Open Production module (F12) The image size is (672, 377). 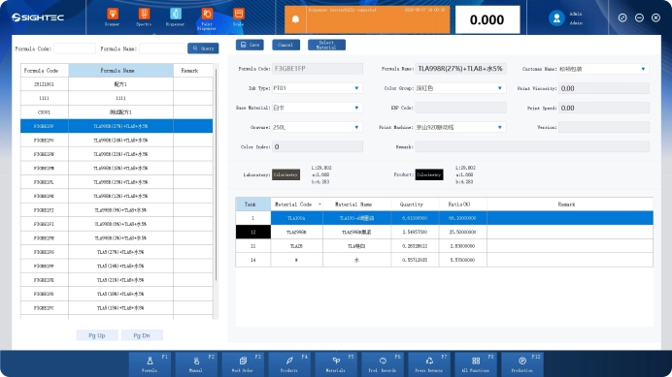coord(522,363)
